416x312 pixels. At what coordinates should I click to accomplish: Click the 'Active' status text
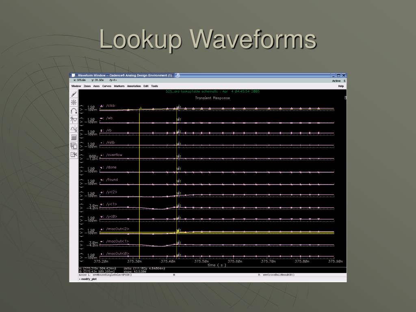tap(336, 81)
